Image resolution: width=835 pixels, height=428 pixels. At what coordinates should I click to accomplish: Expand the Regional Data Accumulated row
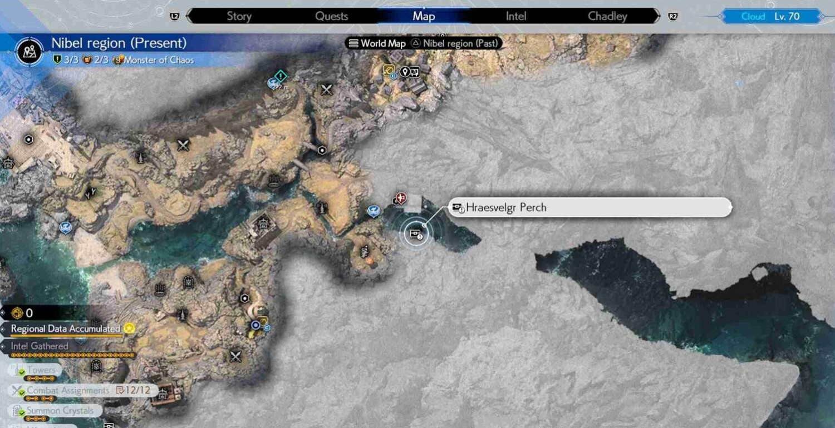pos(65,329)
